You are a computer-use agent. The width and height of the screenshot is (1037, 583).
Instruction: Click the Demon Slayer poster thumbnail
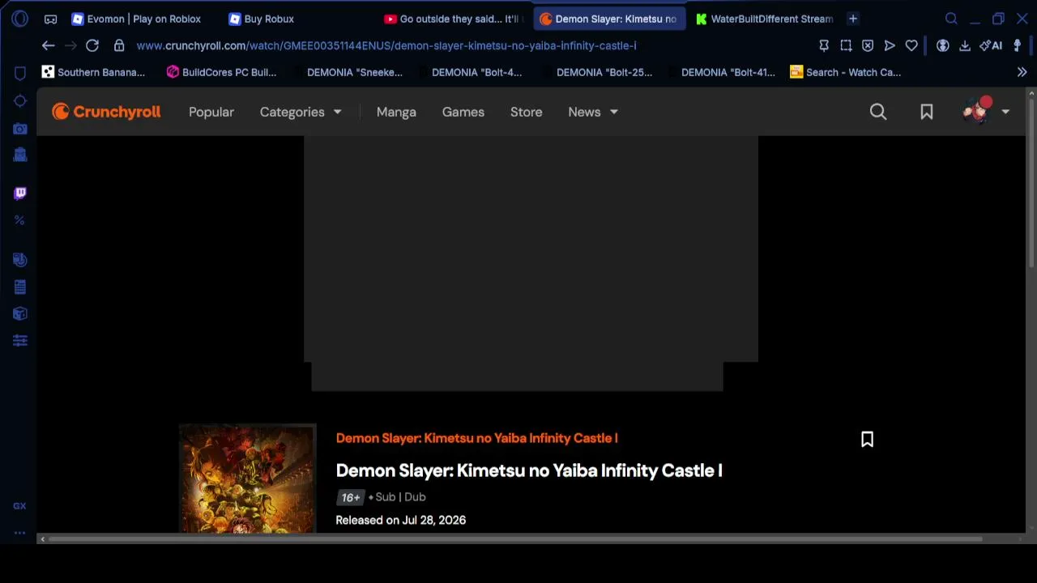(x=247, y=479)
